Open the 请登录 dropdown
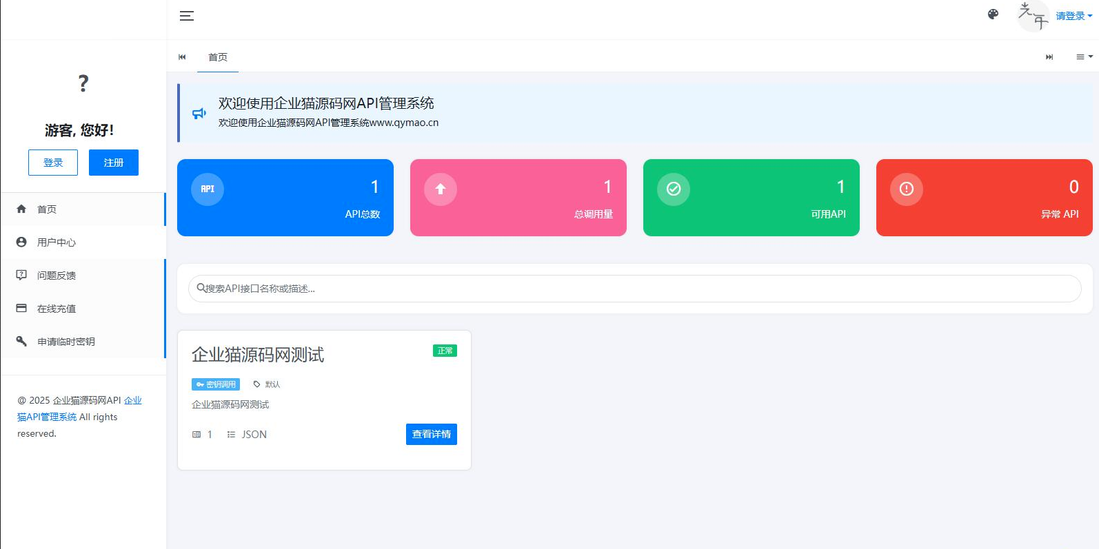Image resolution: width=1099 pixels, height=549 pixels. coord(1074,16)
